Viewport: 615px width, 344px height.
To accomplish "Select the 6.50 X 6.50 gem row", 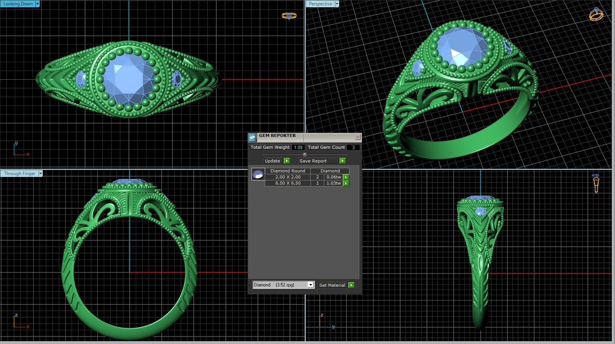I will coord(288,183).
